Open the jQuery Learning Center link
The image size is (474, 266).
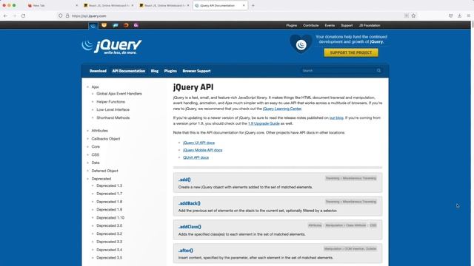[282, 109]
